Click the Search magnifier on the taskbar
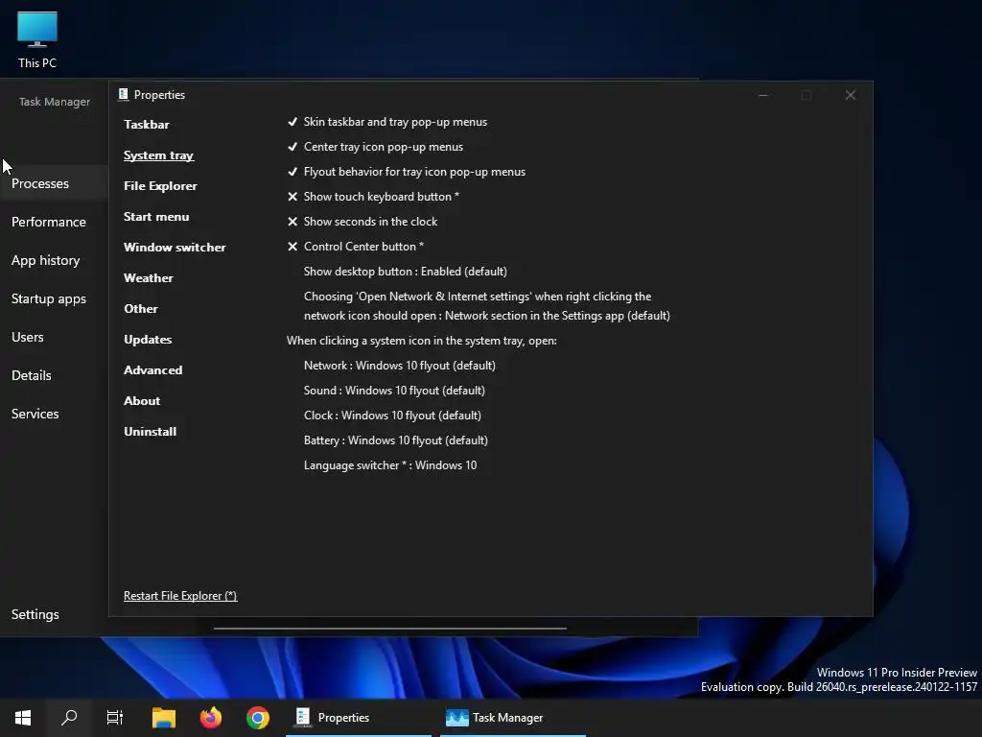982x737 pixels. click(x=69, y=718)
